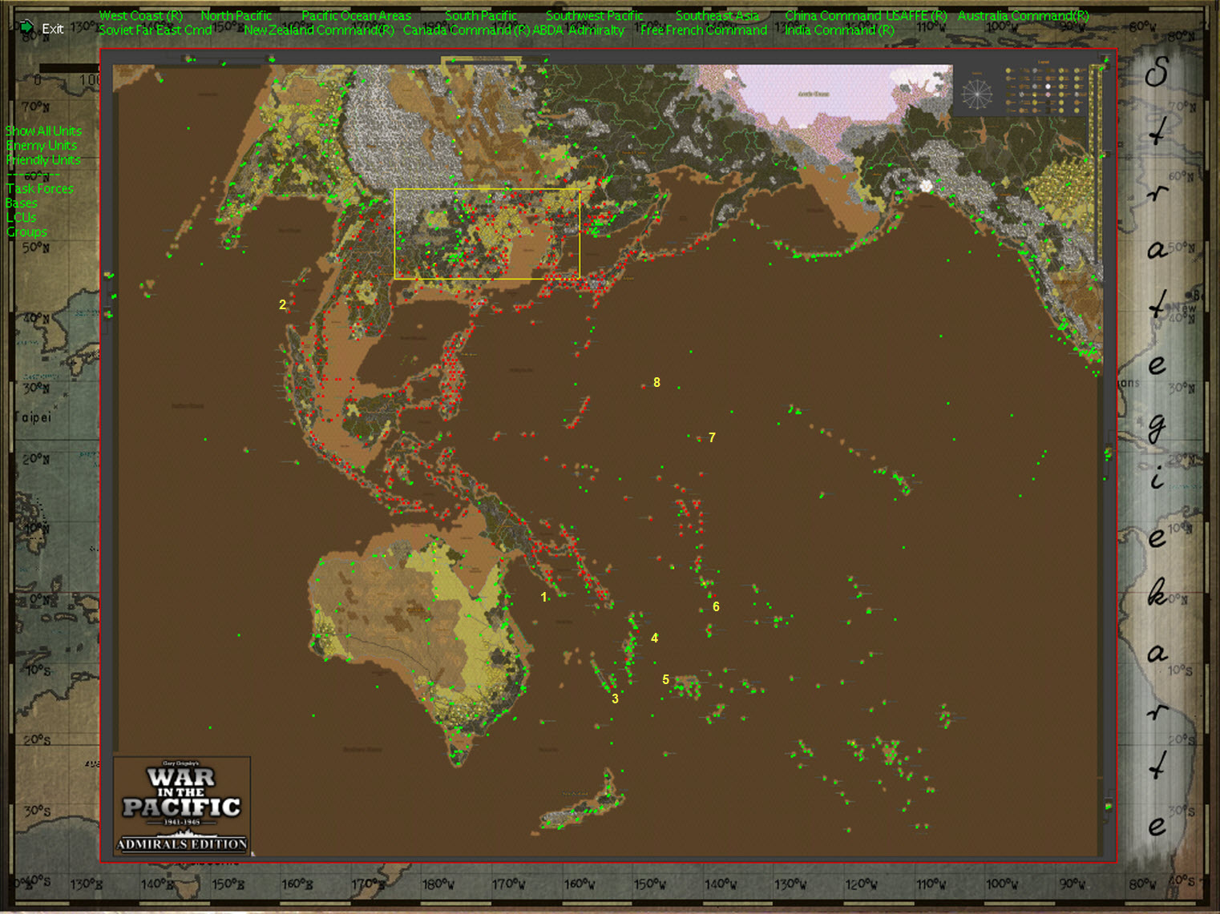Toggle the Groups display

26,232
